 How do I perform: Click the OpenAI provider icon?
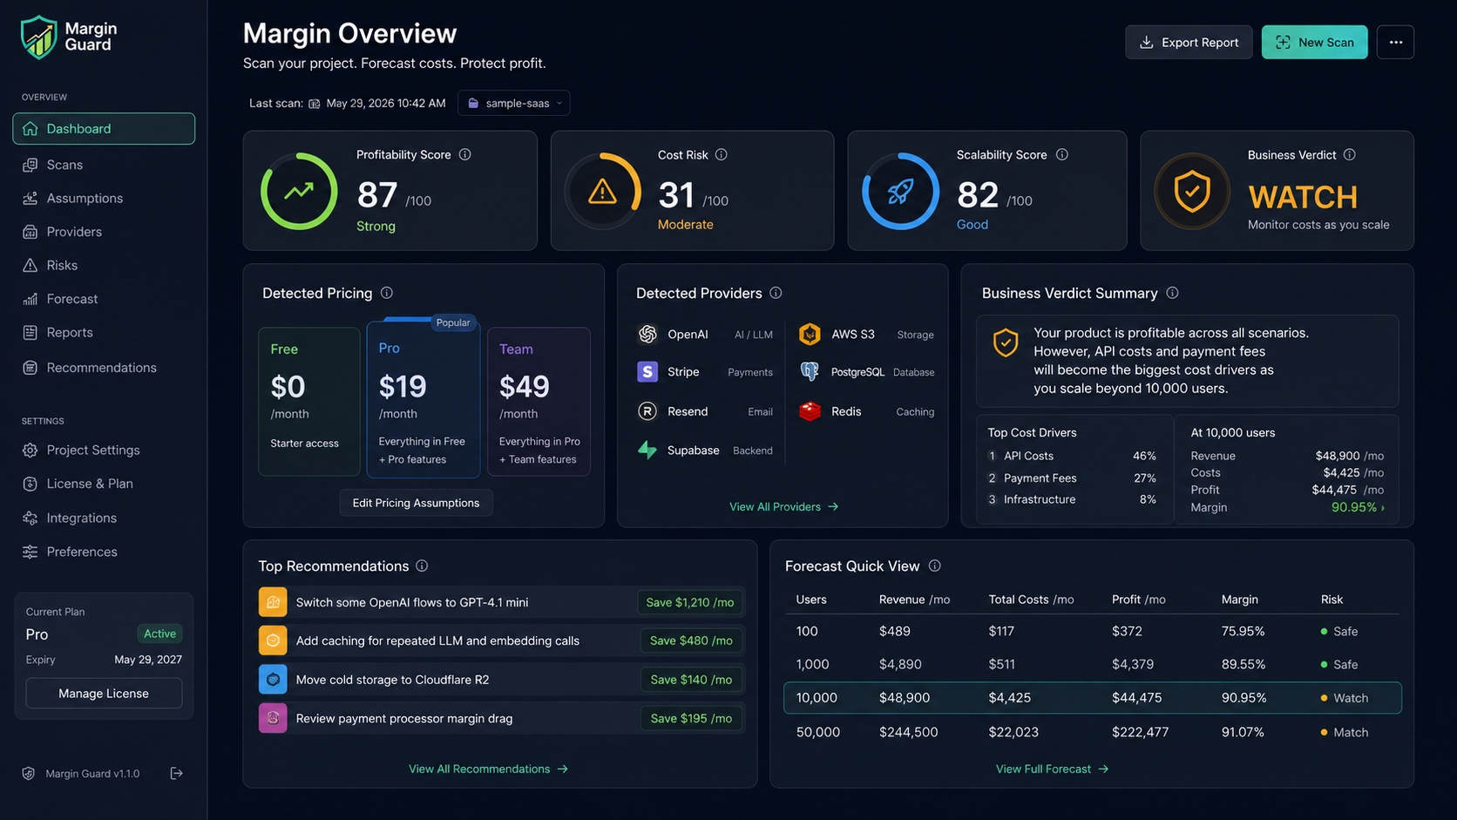[647, 334]
